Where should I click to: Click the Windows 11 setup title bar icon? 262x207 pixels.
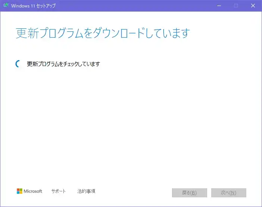click(6, 6)
